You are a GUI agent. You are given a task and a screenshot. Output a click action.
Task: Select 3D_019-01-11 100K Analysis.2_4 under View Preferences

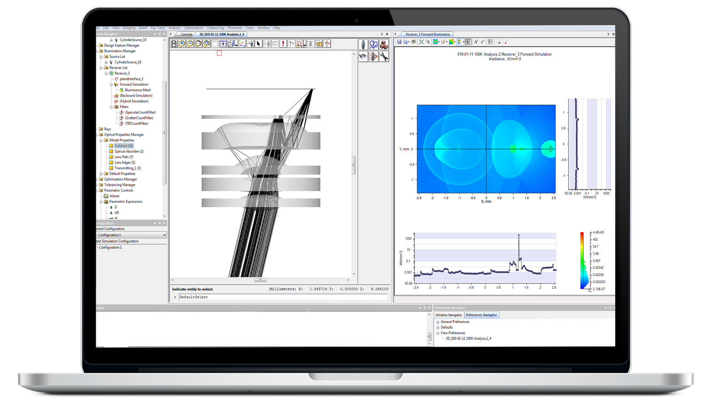[x=469, y=338]
